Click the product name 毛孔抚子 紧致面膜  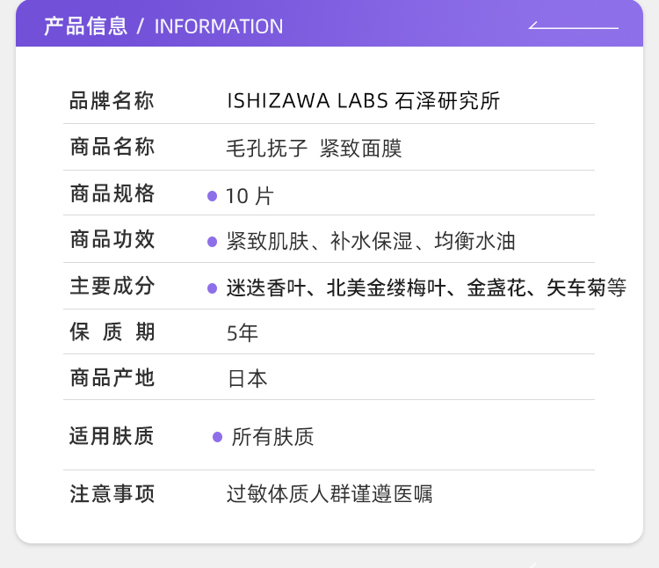314,149
